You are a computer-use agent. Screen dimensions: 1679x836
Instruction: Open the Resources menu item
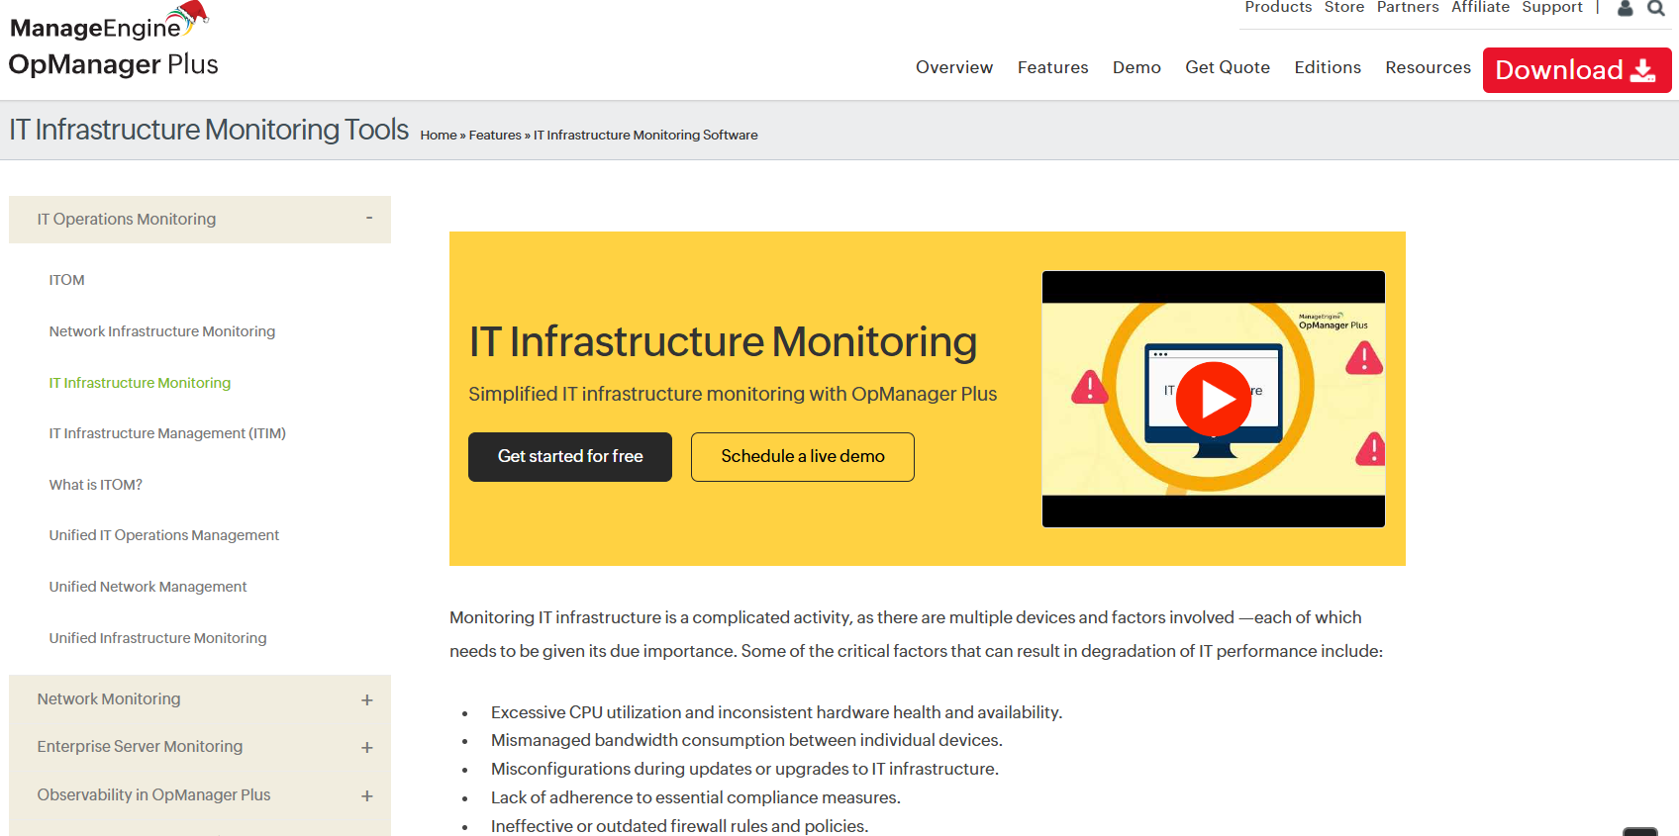[x=1428, y=67]
